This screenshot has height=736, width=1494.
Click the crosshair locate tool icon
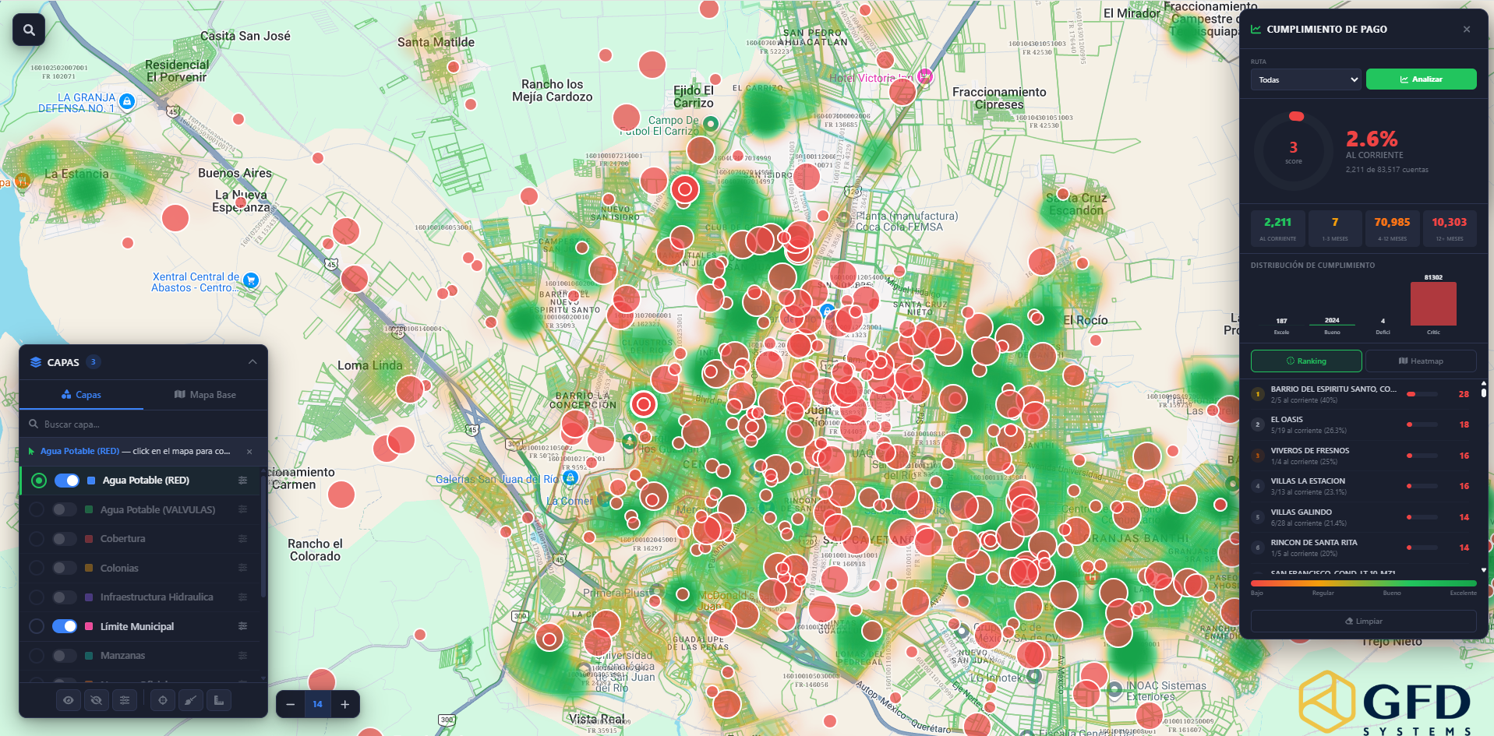[163, 700]
